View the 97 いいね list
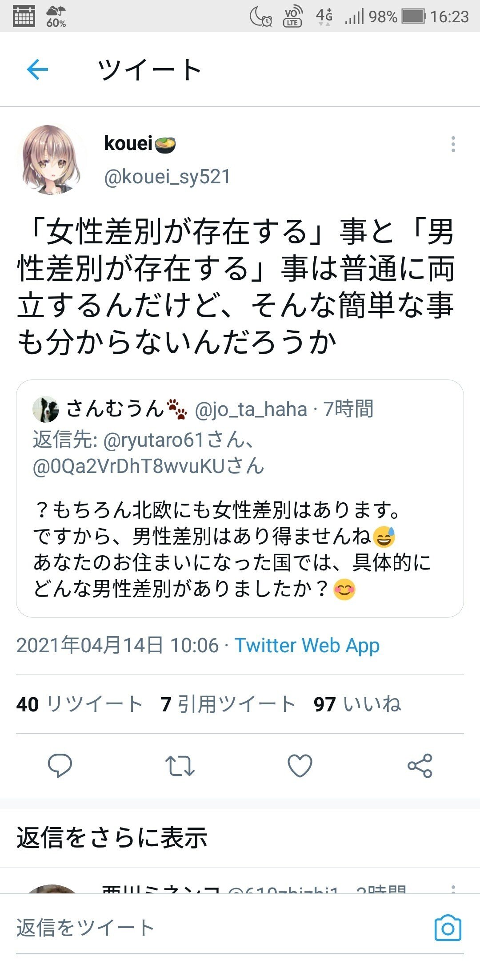This screenshot has height=961, width=480. 357,704
